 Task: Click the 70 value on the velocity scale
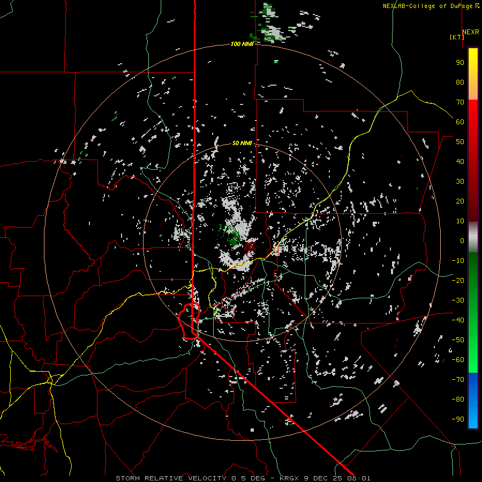tap(460, 102)
